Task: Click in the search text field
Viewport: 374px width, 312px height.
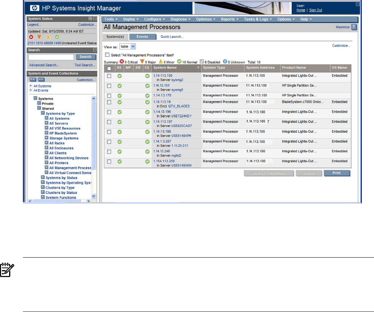Action: [x=51, y=57]
